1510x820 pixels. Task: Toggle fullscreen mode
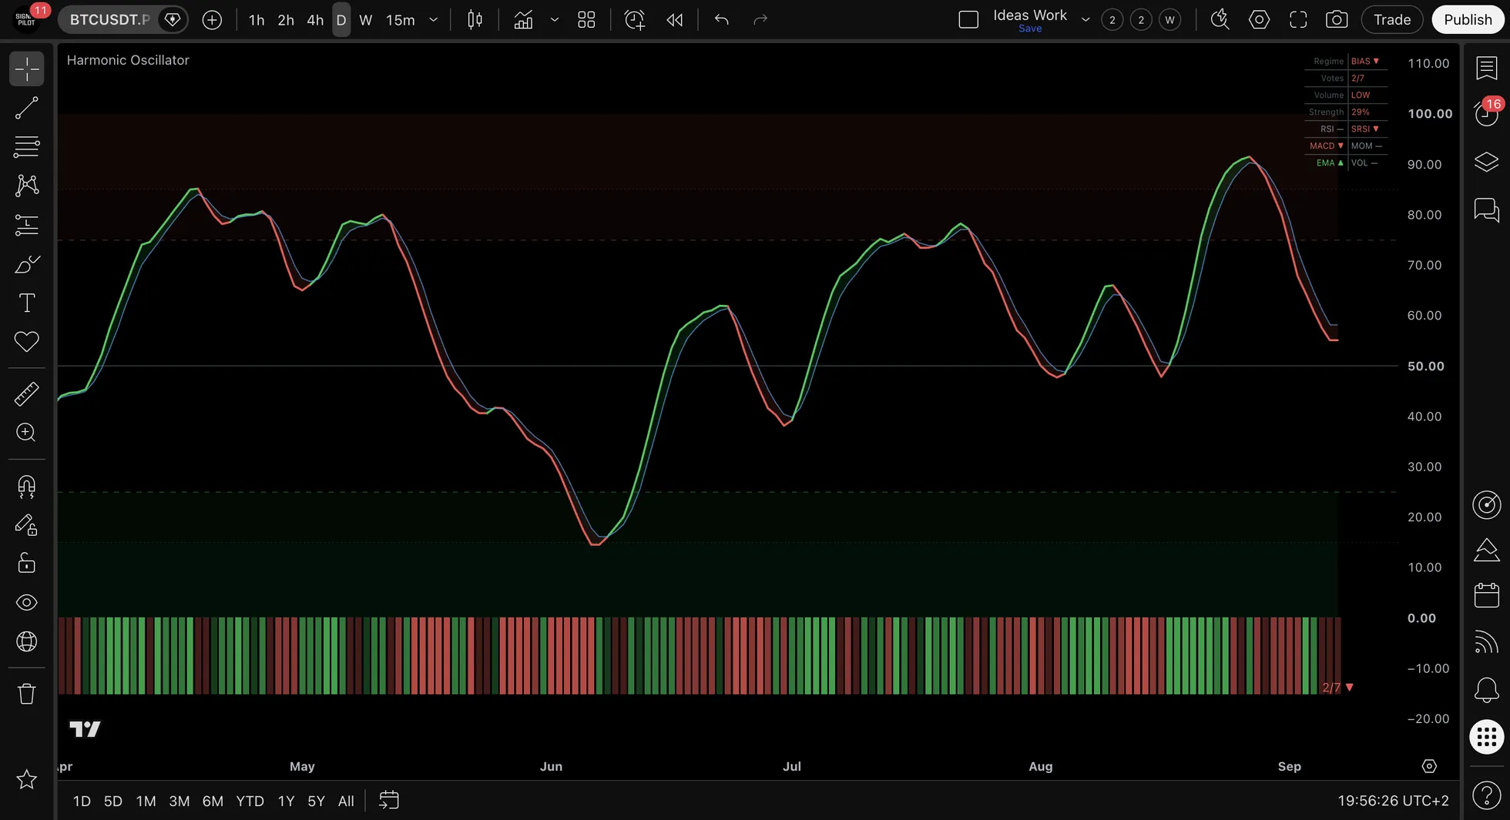pos(1298,20)
